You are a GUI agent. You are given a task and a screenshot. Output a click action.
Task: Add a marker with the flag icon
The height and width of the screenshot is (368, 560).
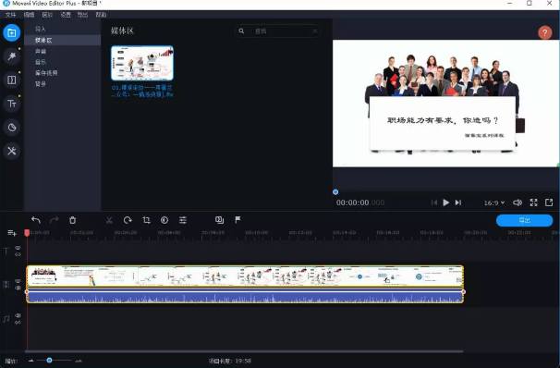237,220
